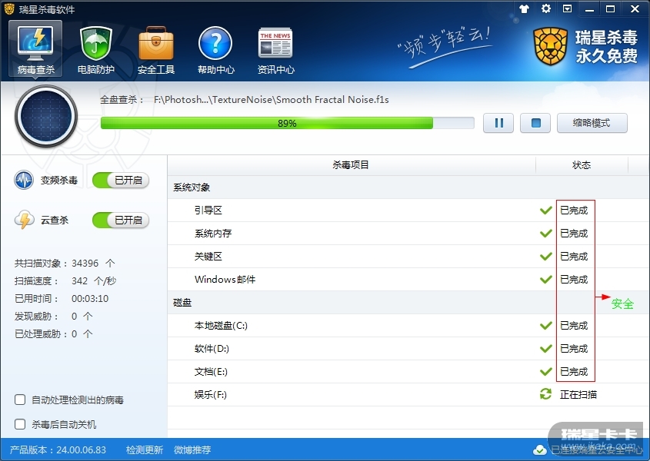Select the 娱乐(F:) row
Image resolution: width=650 pixels, height=461 pixels.
coord(408,394)
